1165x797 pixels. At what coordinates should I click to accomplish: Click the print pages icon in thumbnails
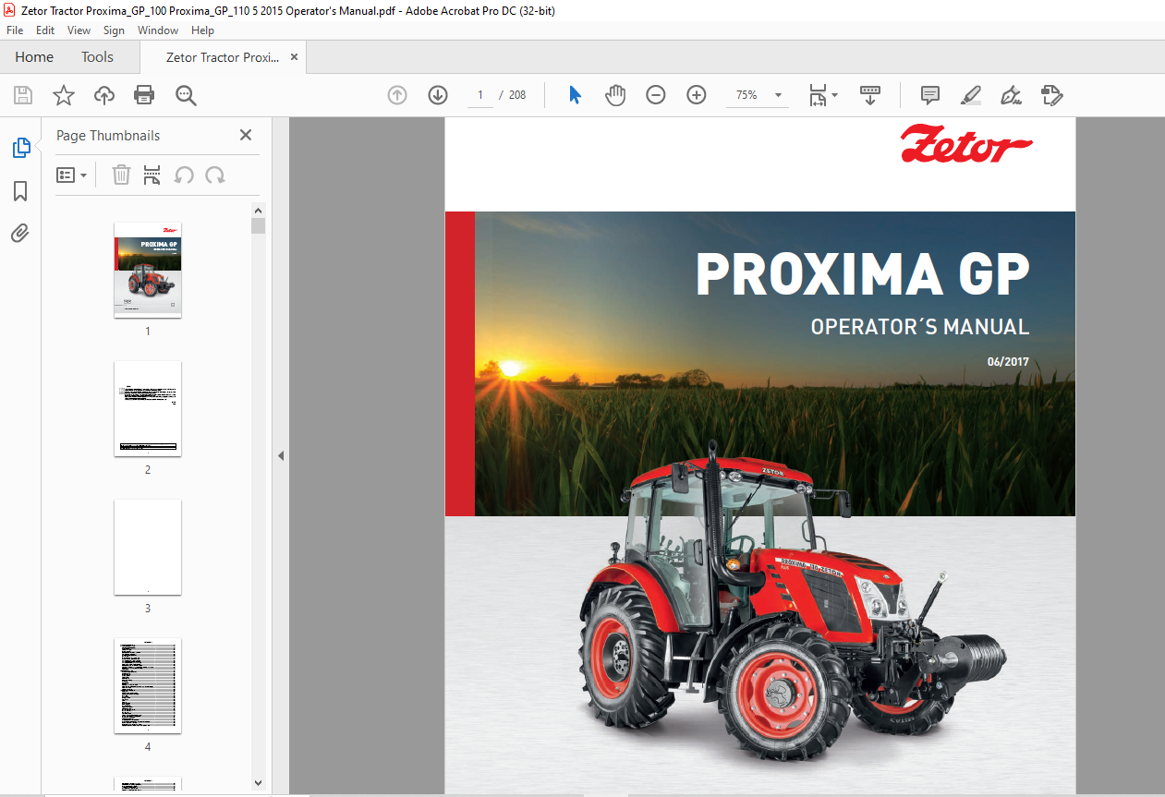tap(152, 175)
